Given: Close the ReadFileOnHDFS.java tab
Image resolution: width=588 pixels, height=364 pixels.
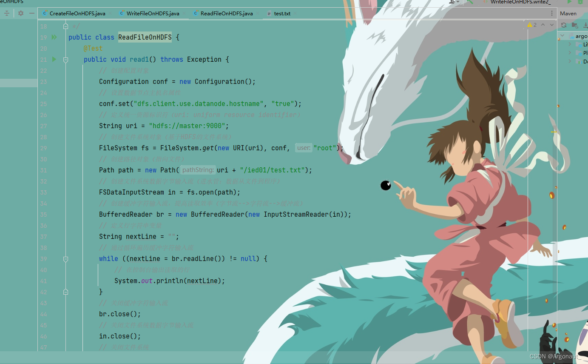Looking at the screenshot, I should 258,14.
